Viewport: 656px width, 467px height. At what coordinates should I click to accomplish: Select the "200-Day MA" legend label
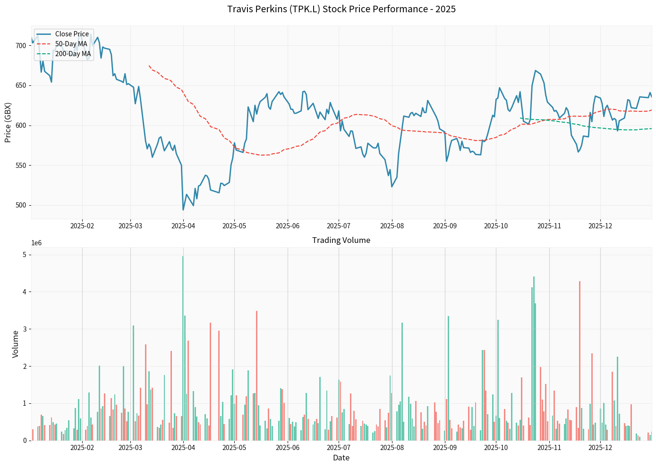point(73,54)
